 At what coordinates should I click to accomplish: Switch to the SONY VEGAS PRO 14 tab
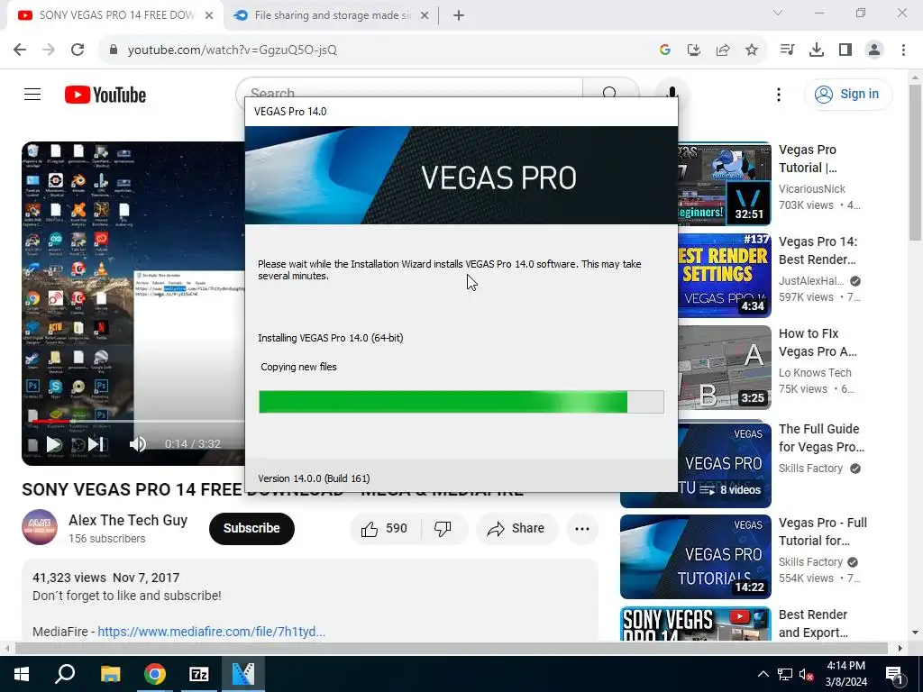(x=116, y=15)
